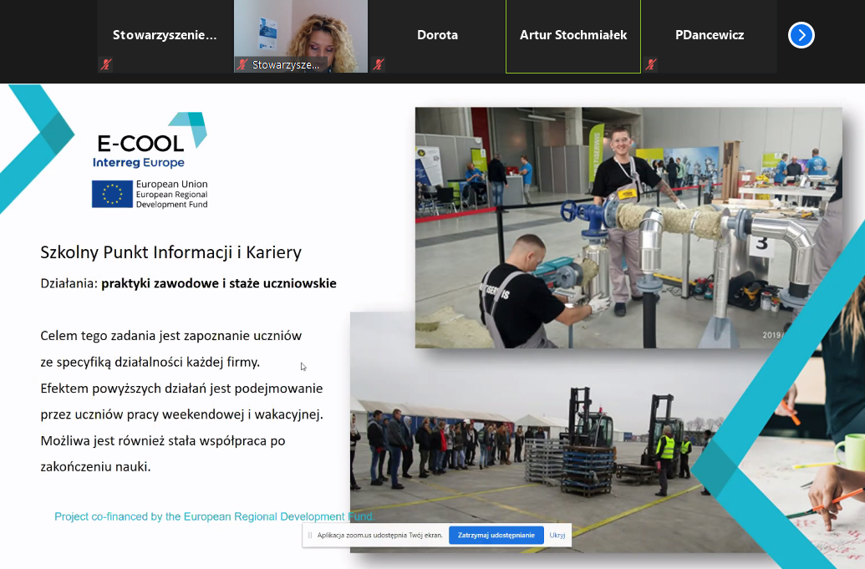This screenshot has height=569, width=865.
Task: Click the Szkolny Punkt Informacji i Kariery heading
Action: pos(170,252)
